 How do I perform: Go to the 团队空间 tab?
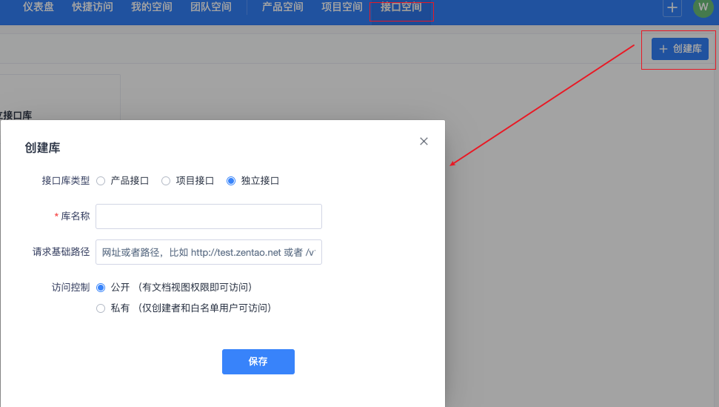211,7
